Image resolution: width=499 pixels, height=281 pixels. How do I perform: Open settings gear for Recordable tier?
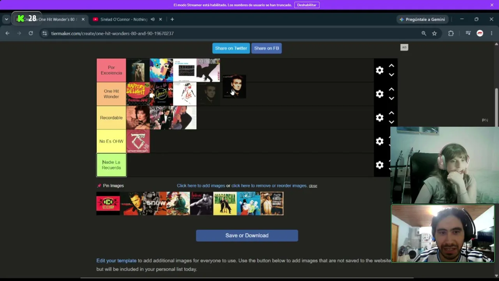pyautogui.click(x=380, y=117)
